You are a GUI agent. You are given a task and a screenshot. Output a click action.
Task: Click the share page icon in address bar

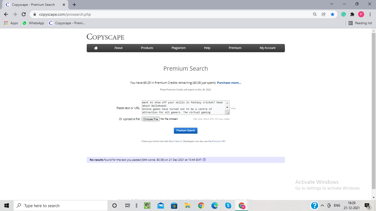point(324,14)
